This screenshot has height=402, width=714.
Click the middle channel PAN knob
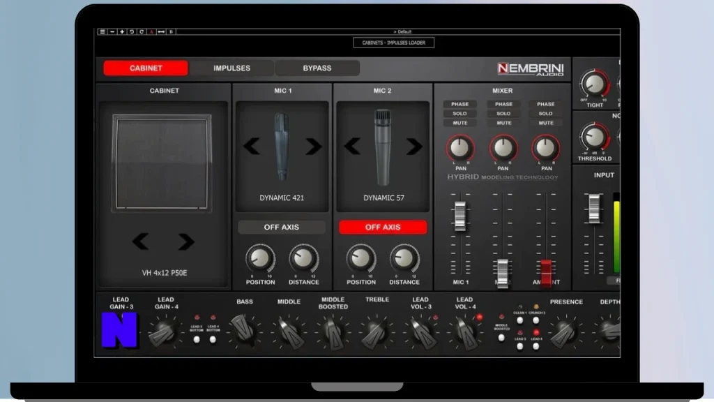pyautogui.click(x=503, y=148)
